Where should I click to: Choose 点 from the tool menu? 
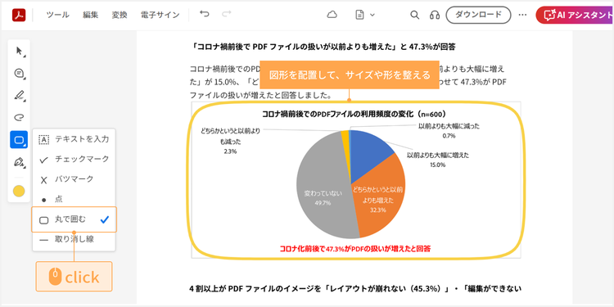[74, 199]
